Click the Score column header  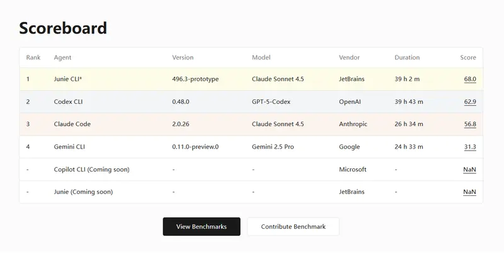pos(467,57)
